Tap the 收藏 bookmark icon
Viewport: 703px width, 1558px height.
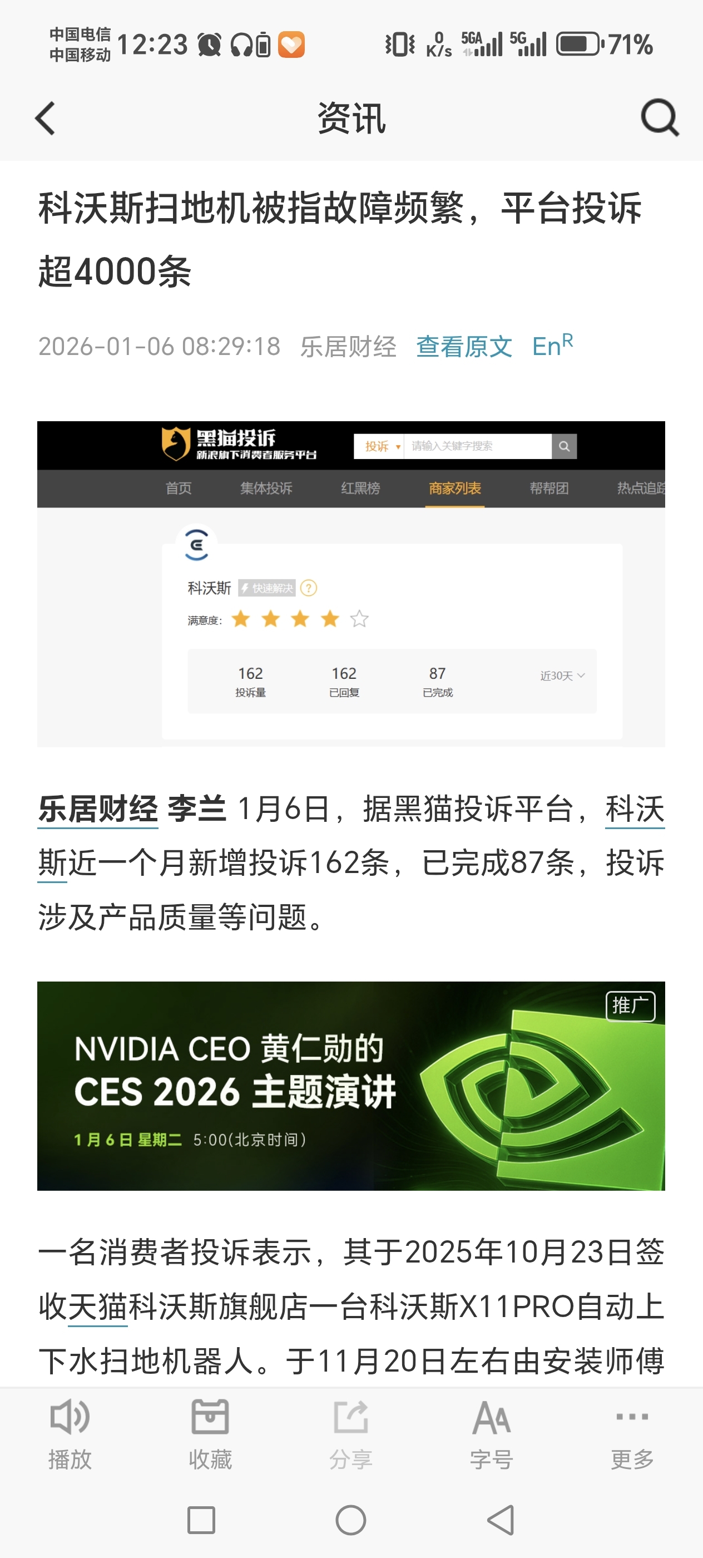(210, 1416)
